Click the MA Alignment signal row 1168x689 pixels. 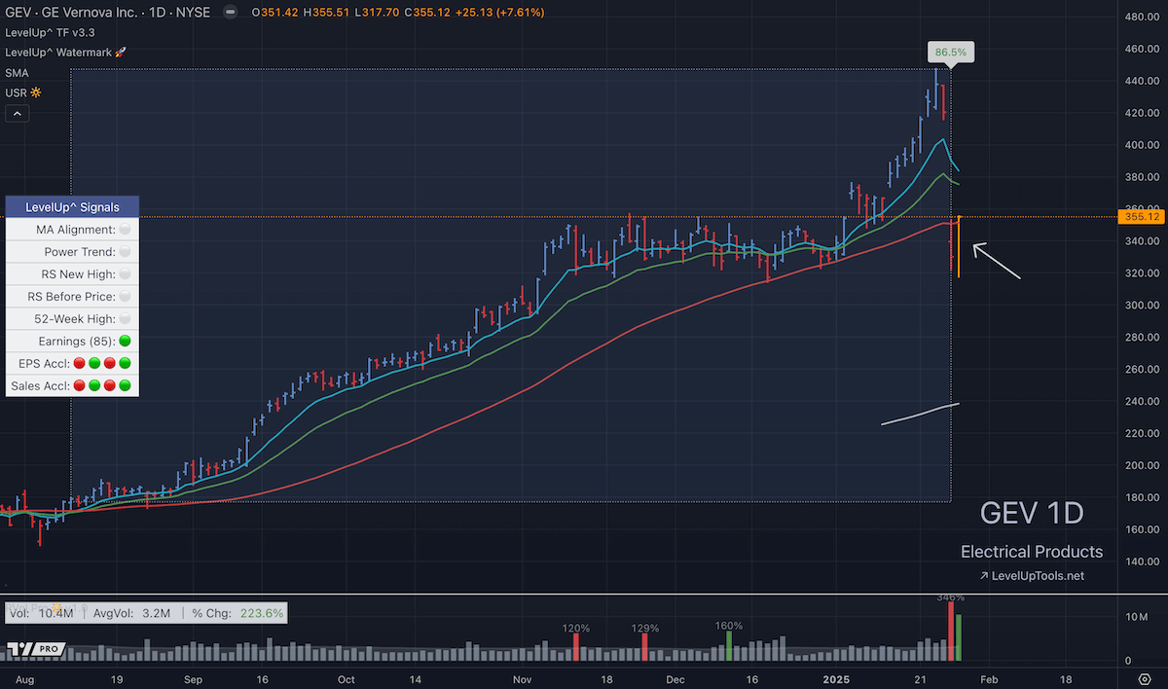point(72,229)
